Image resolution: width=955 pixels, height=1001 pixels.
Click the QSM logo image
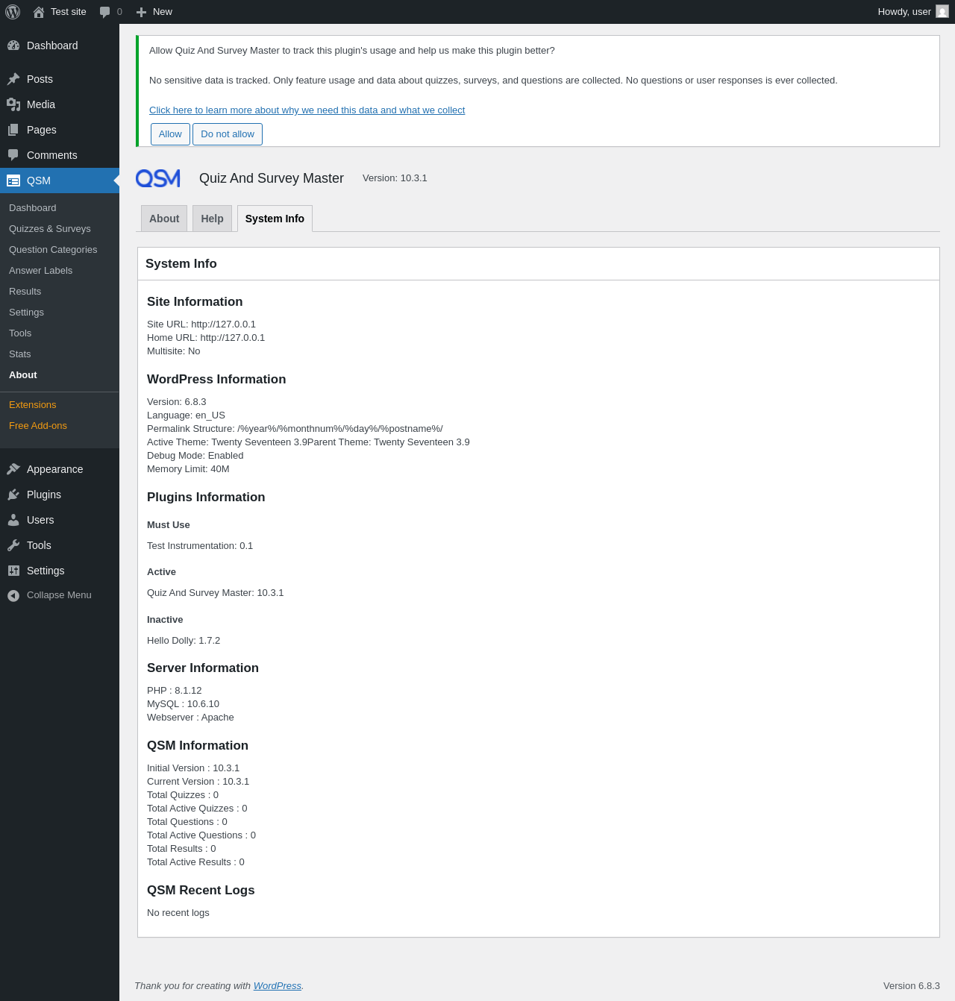pyautogui.click(x=158, y=178)
